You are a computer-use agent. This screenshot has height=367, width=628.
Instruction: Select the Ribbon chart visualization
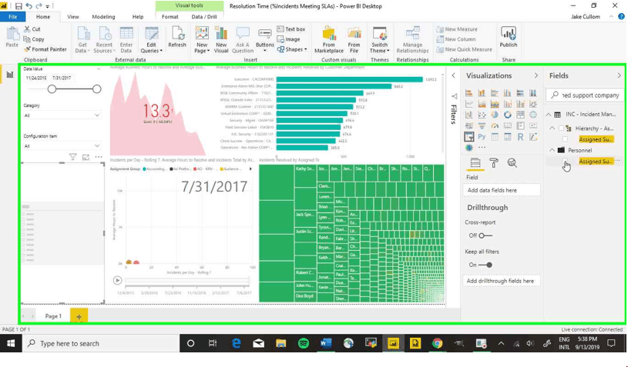pyautogui.click(x=532, y=104)
